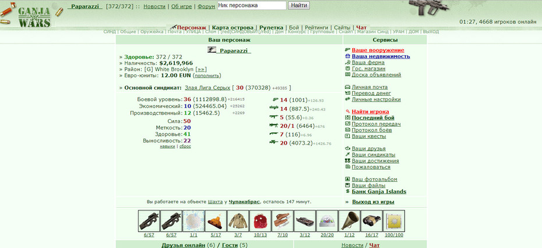Click the Найти search button
542x248 pixels.
coord(298,5)
